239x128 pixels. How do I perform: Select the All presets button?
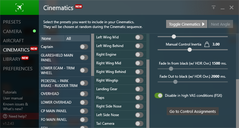(77, 38)
